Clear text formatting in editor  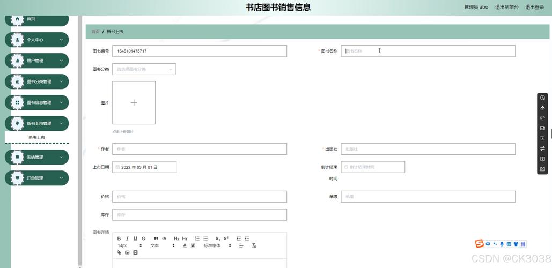(254, 245)
